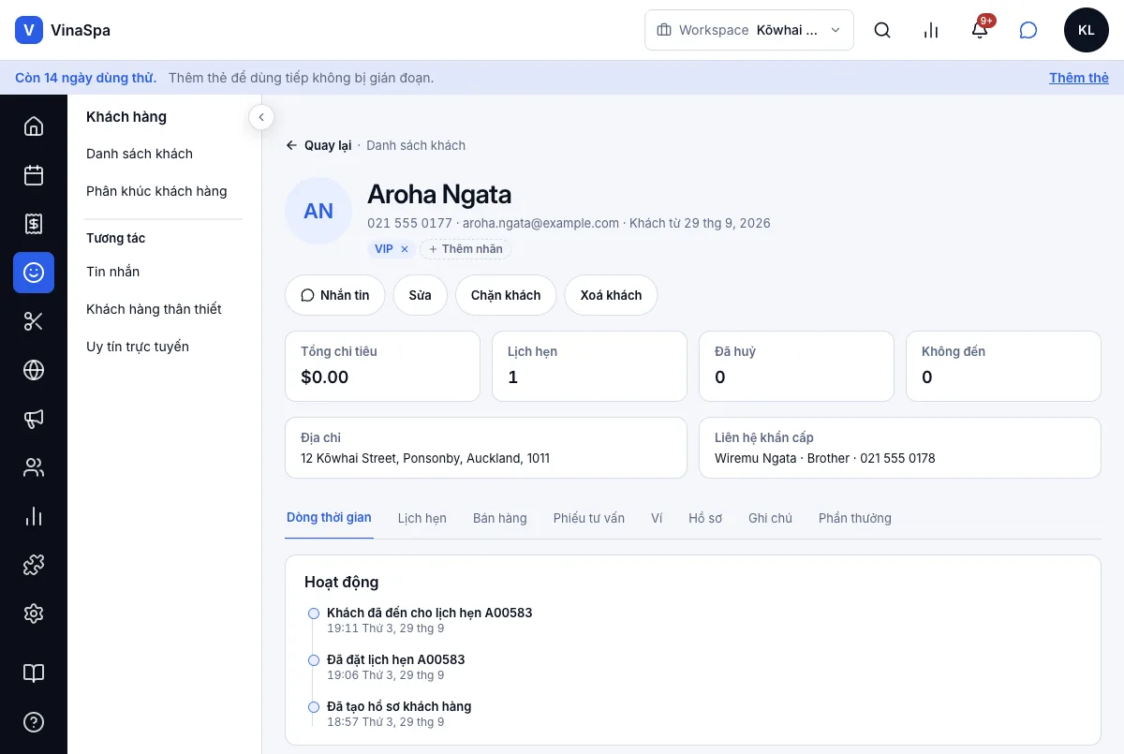1124x754 pixels.
Task: Open the Calendar icon in left rail
Action: click(x=34, y=175)
